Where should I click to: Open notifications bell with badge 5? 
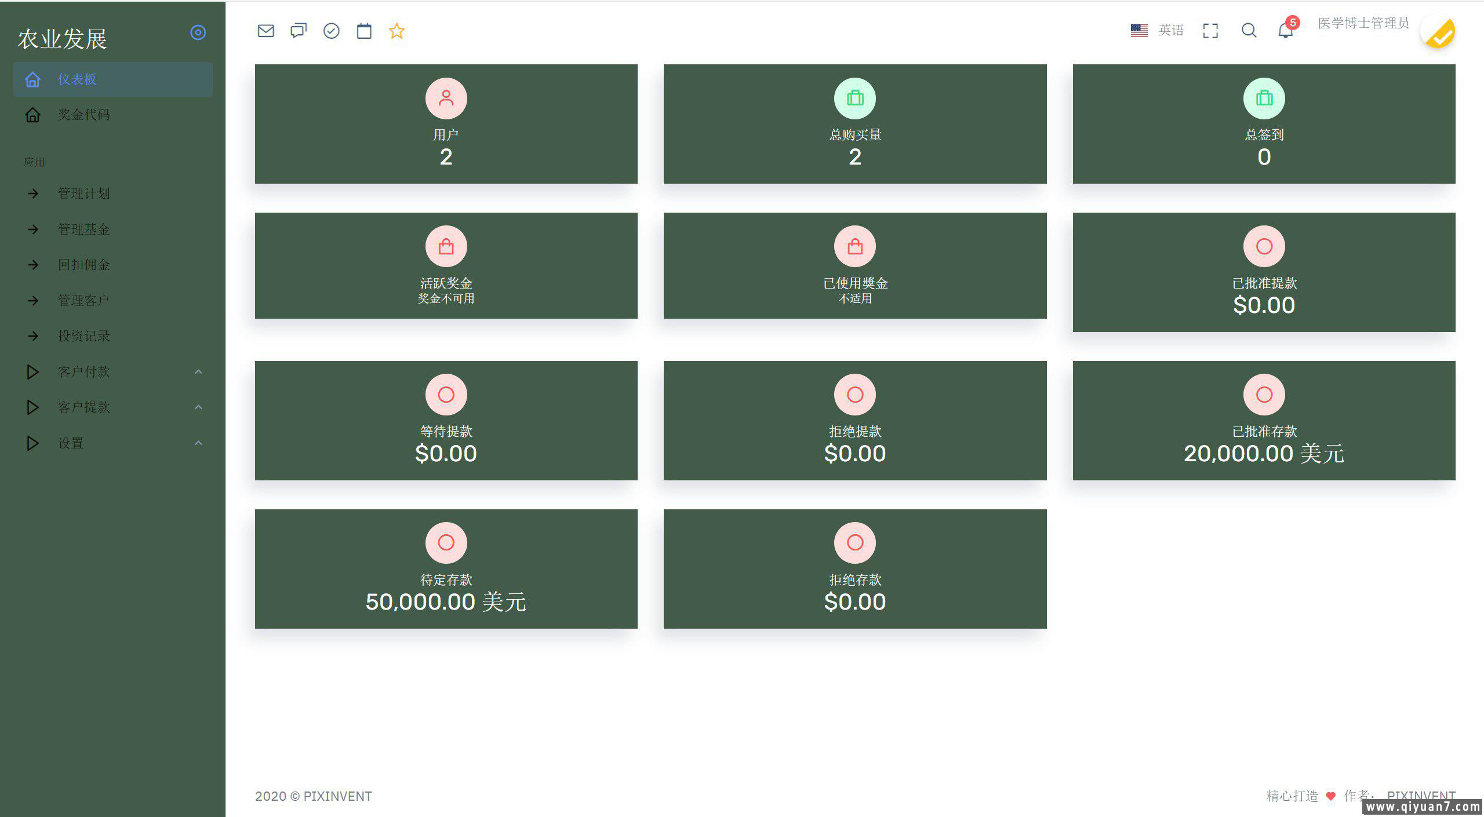coord(1286,31)
